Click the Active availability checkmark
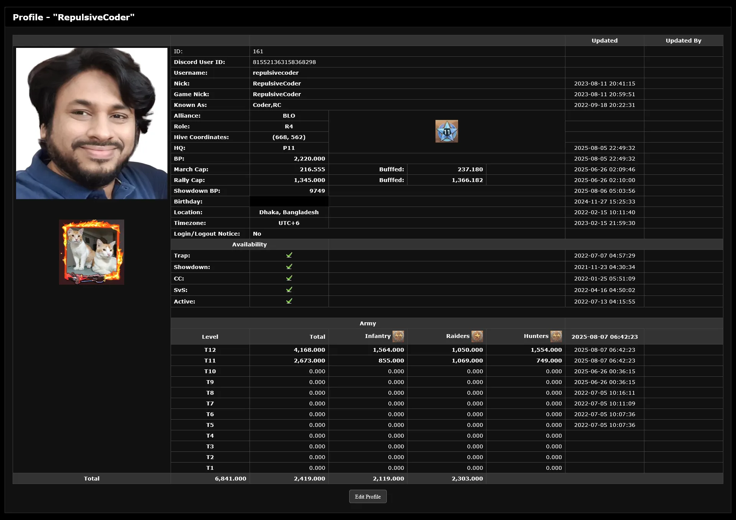This screenshot has width=736, height=520. click(289, 301)
